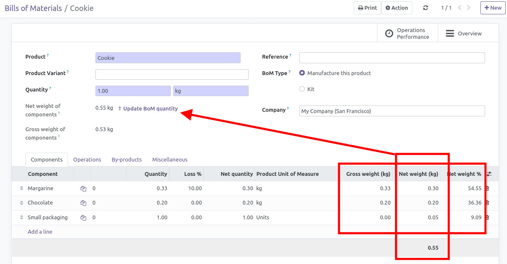Click Chocolate net weight % 36.36

pyautogui.click(x=474, y=203)
